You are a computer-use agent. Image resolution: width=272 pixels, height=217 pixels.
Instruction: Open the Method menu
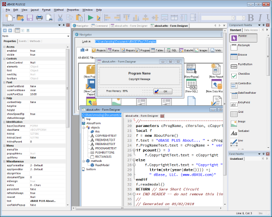click(59, 10)
